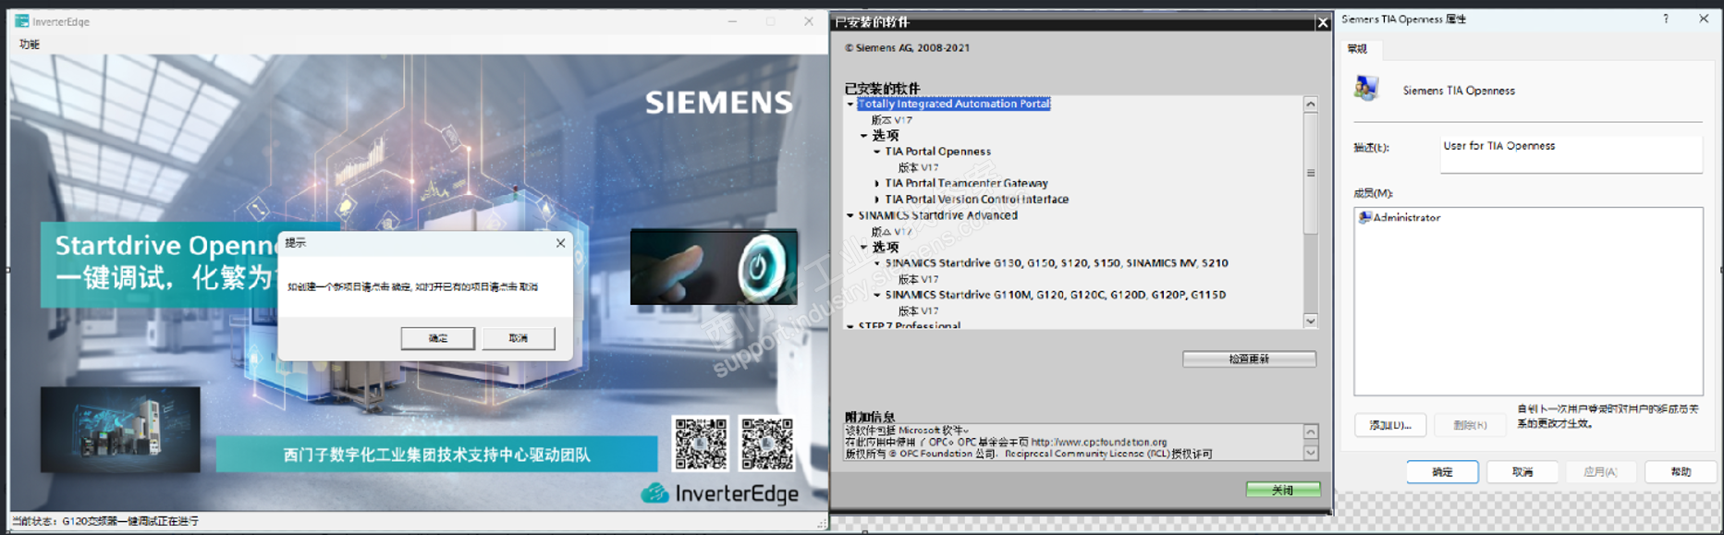Click the green 关闭 button
The image size is (1724, 535).
click(1283, 490)
